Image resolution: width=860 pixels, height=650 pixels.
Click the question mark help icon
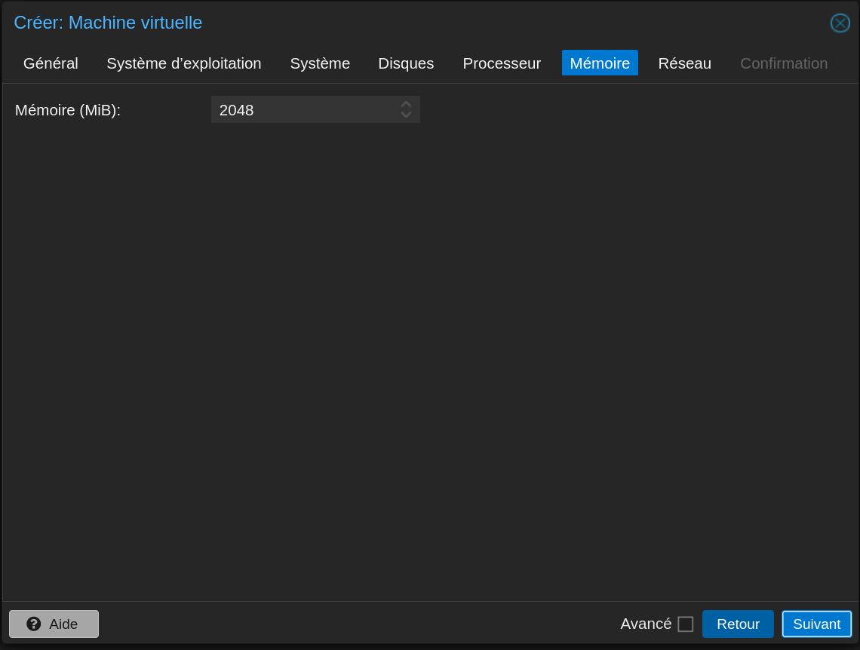tap(34, 624)
